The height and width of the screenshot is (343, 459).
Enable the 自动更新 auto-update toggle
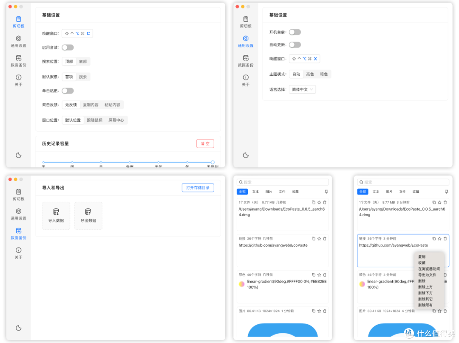pos(295,45)
